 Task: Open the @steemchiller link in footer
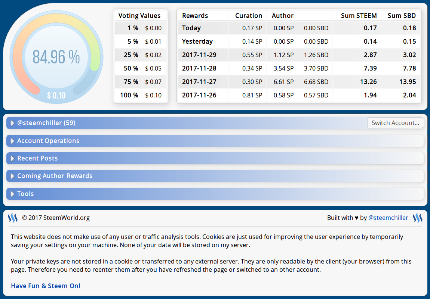(x=388, y=218)
